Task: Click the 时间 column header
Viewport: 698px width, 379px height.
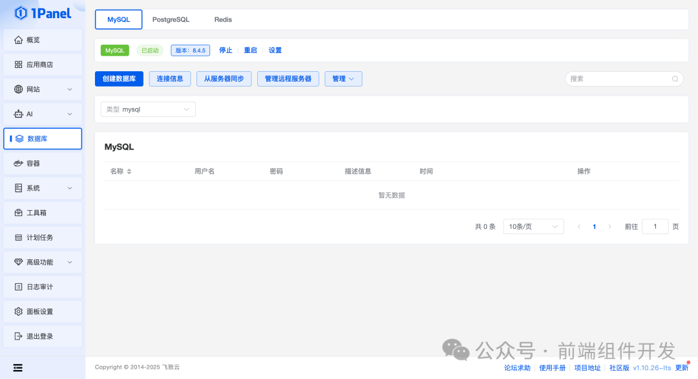Action: coord(427,171)
